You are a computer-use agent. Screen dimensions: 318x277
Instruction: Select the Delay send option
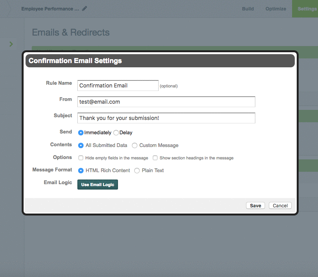coord(116,132)
